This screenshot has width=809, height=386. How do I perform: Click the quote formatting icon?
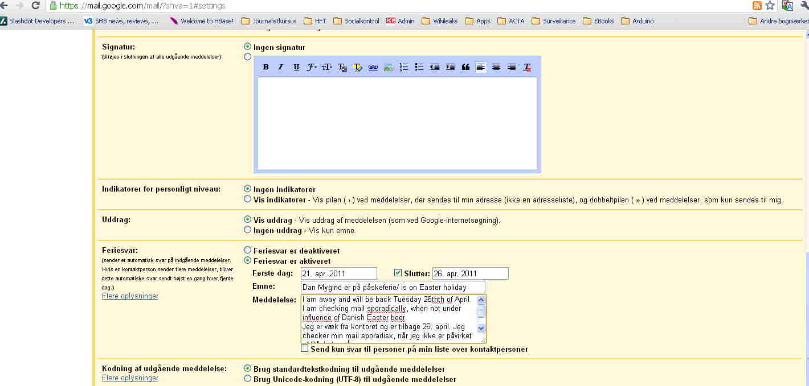pyautogui.click(x=465, y=67)
